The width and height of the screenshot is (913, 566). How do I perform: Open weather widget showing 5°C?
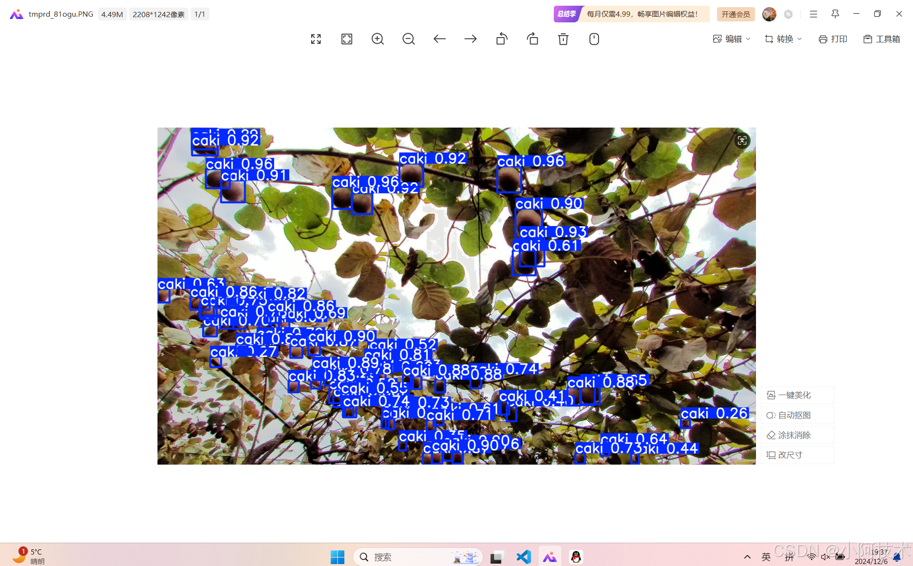pyautogui.click(x=29, y=556)
